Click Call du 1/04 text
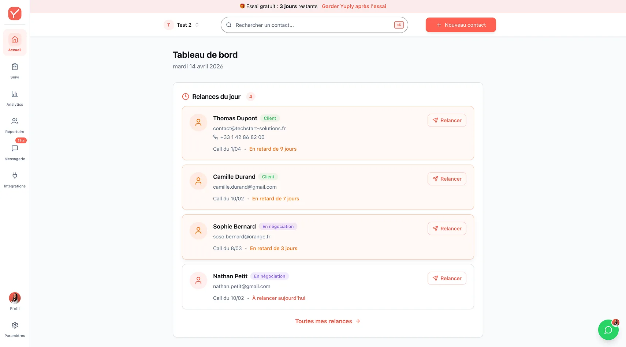 [227, 149]
